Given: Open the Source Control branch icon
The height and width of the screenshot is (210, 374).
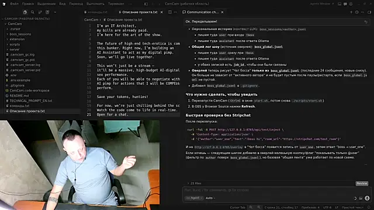Looking at the screenshot, I should [40, 12].
